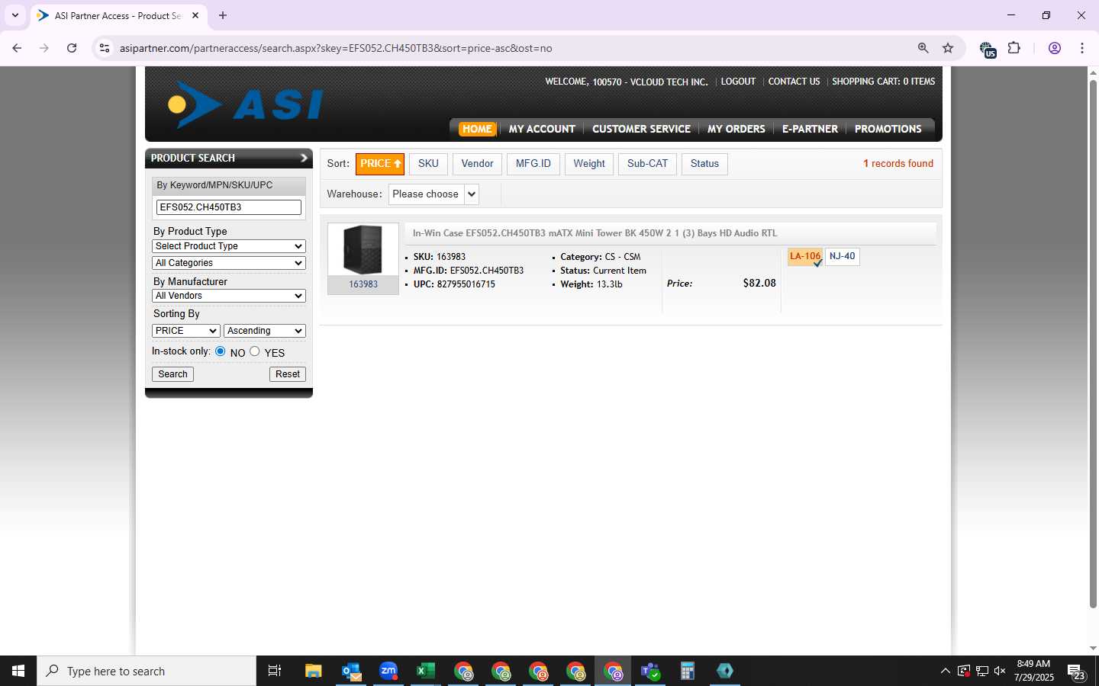Image resolution: width=1099 pixels, height=686 pixels.
Task: Select In-stock only YES radio button
Action: (255, 351)
